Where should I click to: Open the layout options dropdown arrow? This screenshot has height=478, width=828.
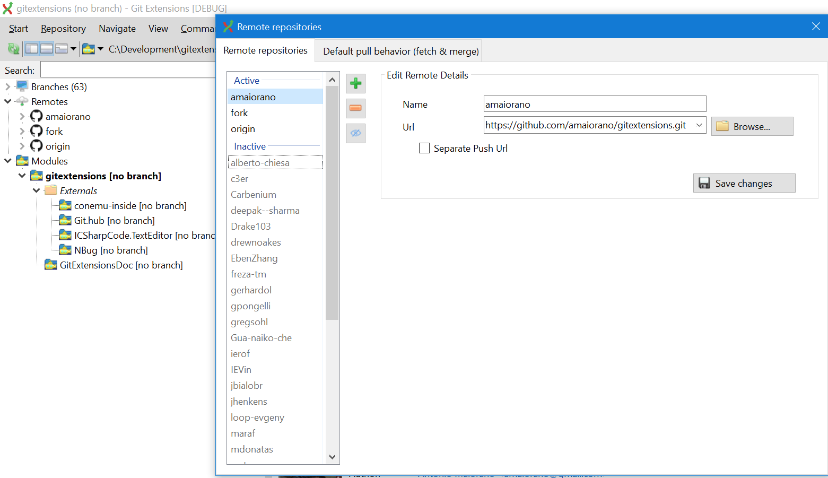point(74,49)
